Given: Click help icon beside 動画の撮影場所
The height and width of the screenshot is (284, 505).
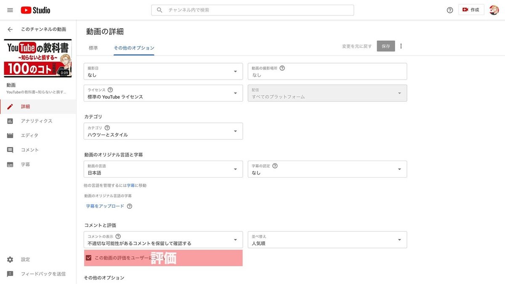Looking at the screenshot, I should [x=282, y=68].
